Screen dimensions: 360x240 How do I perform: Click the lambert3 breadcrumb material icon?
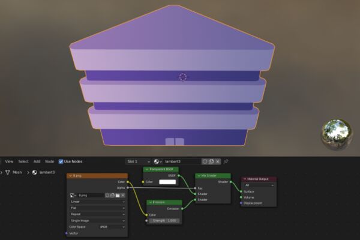pos(35,172)
